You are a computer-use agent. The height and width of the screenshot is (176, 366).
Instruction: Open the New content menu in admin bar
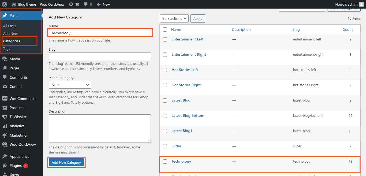(103, 4)
